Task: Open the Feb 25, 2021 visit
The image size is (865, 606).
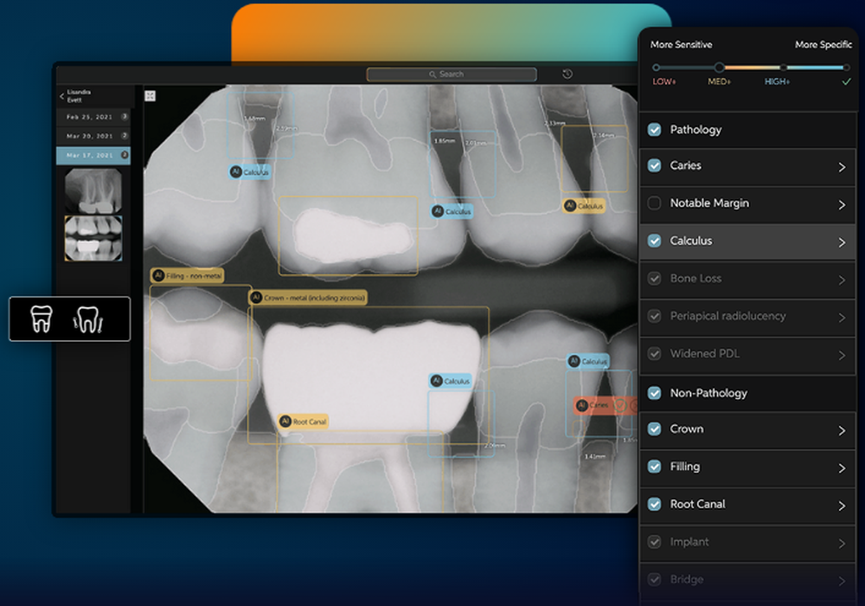Action: (93, 117)
